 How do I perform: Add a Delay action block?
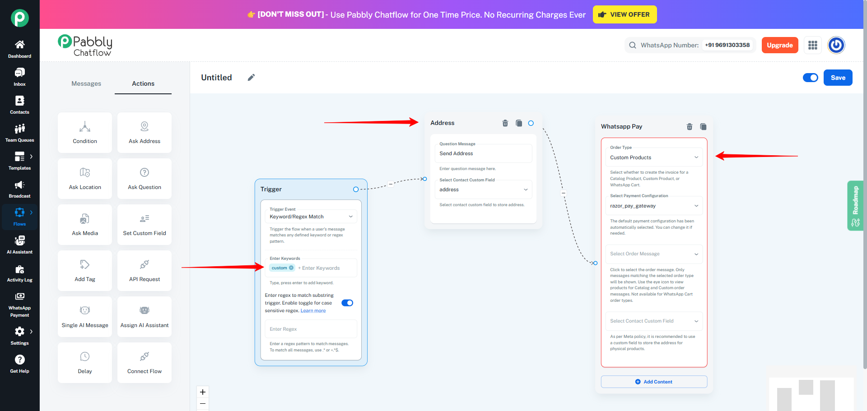coord(85,363)
